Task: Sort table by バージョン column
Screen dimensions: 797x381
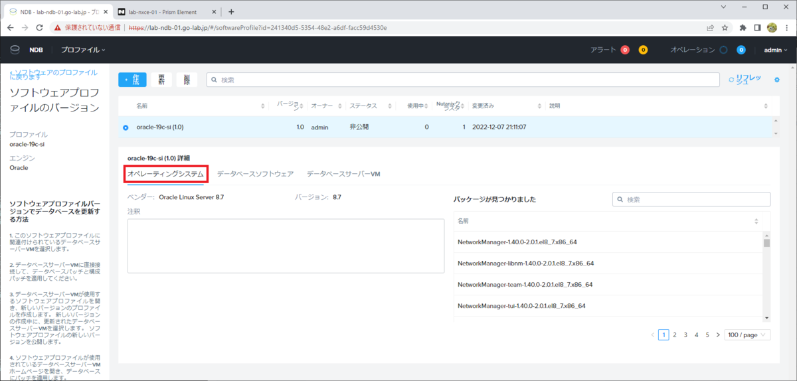Action: 302,106
